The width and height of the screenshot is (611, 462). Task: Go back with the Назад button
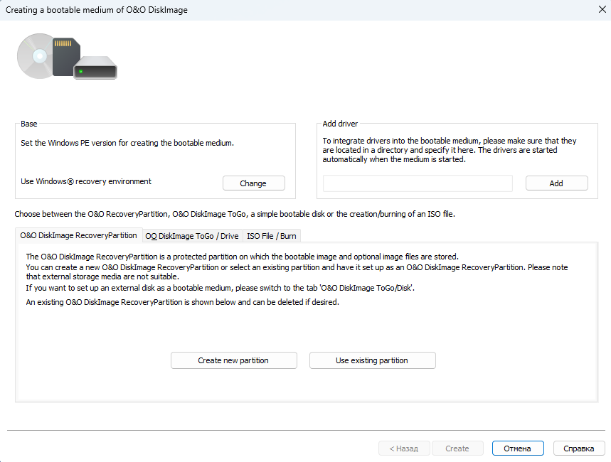coord(404,448)
